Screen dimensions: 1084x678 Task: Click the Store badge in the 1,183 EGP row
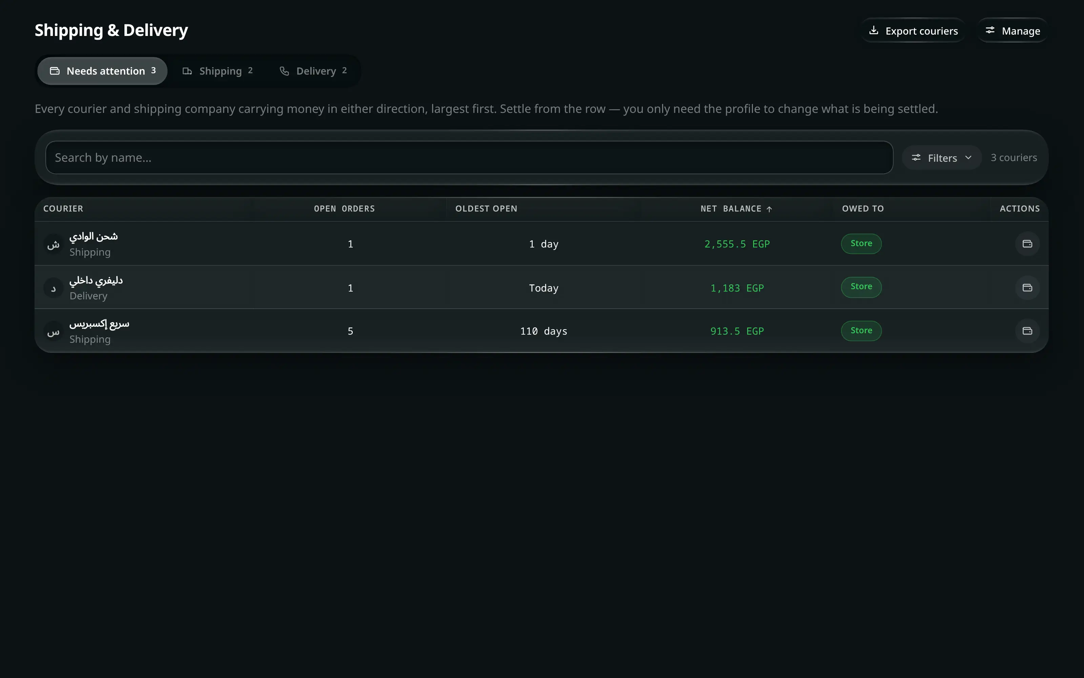[861, 287]
